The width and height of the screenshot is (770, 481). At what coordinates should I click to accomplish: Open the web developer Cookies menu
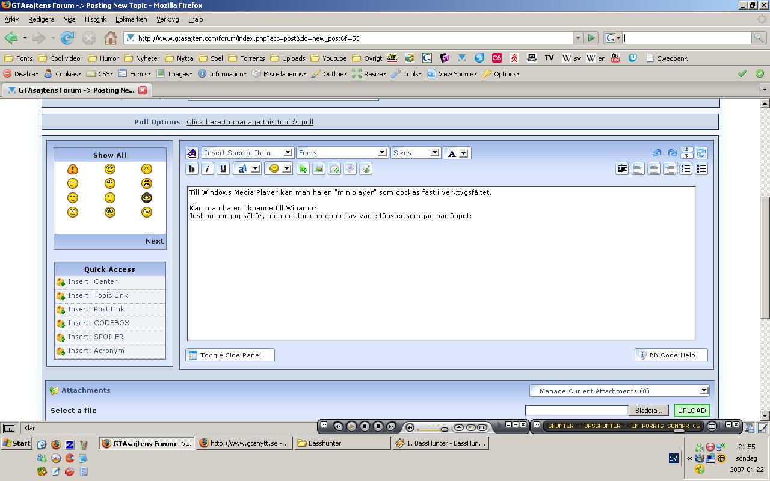click(63, 74)
